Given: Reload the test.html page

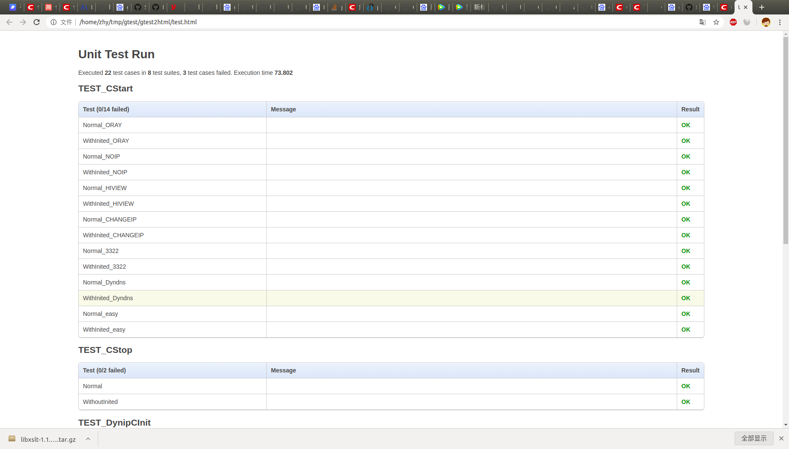Looking at the screenshot, I should coord(37,22).
